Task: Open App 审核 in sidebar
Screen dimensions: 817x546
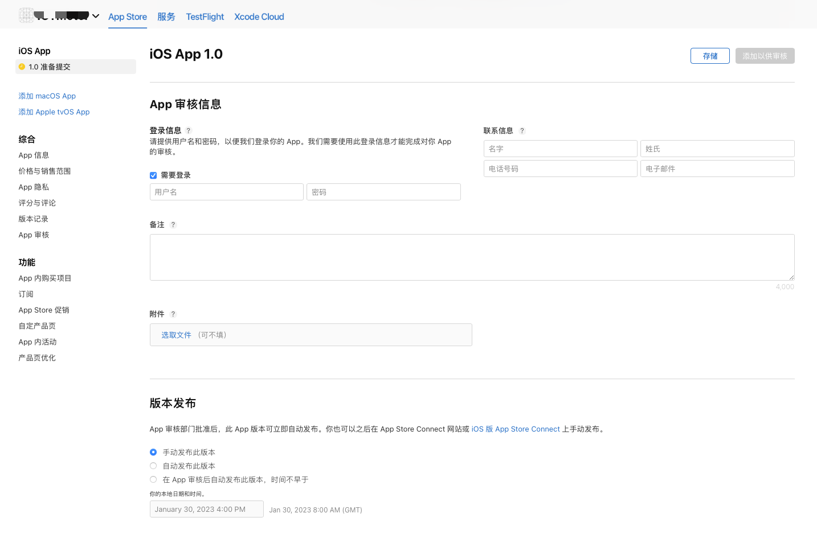Action: (x=34, y=235)
